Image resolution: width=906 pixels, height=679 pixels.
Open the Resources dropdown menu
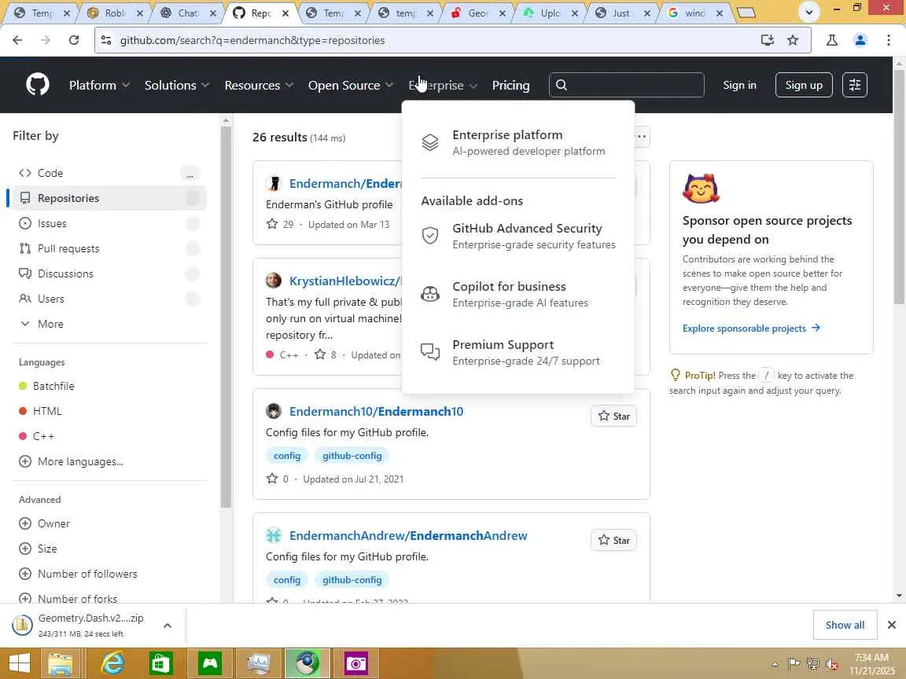pyautogui.click(x=258, y=85)
